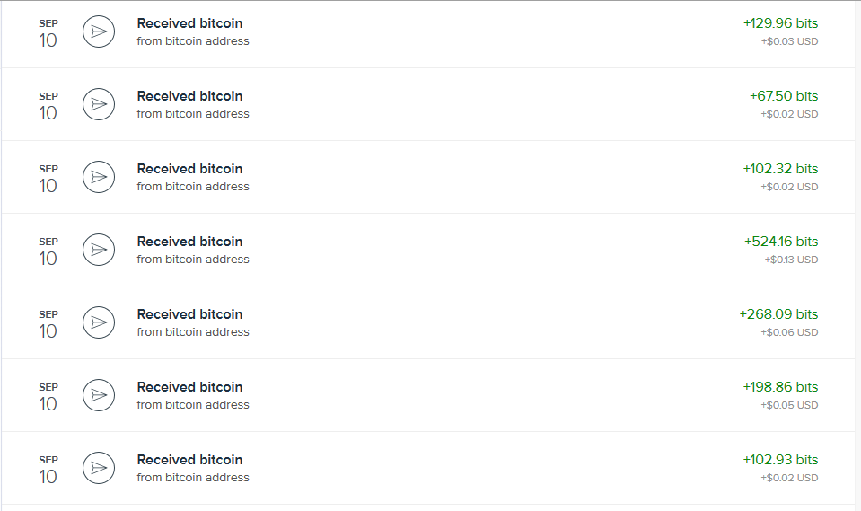Click the SEP 10 date in the +268.09 bits row
Viewport: 861px width, 511px height.
coord(48,324)
